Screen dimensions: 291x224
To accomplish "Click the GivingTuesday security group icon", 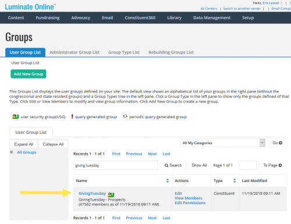I will [x=111, y=194].
